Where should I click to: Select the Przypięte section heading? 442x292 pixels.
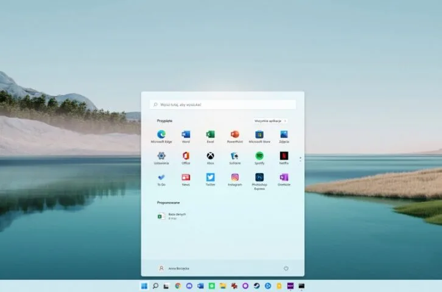(164, 121)
